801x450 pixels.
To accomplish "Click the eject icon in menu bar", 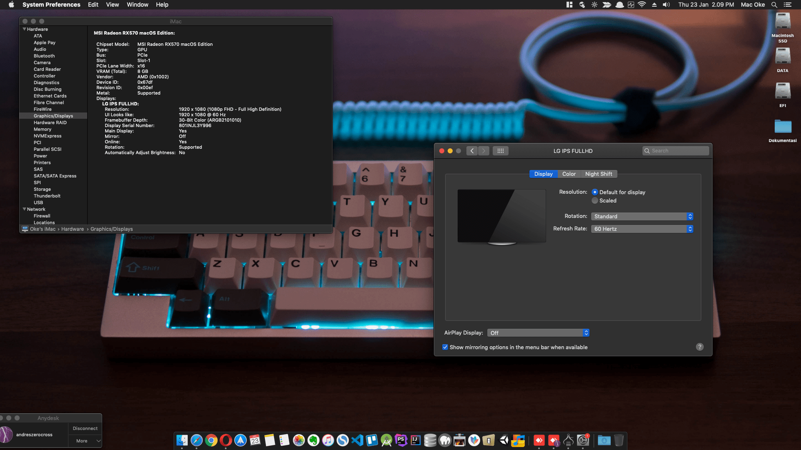I will [x=654, y=5].
